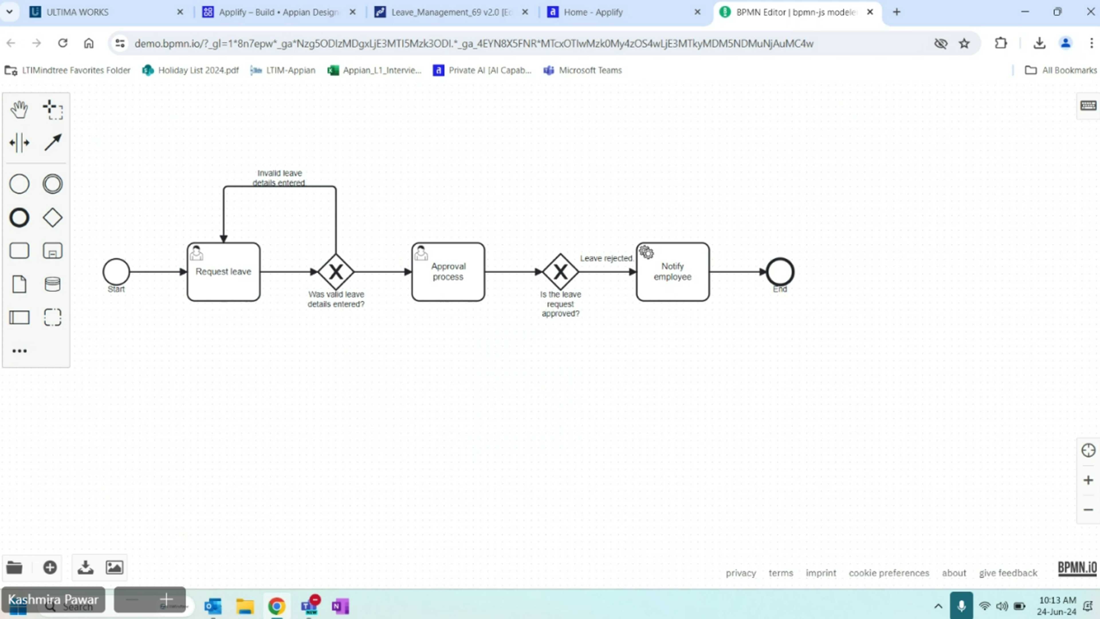Viewport: 1100px width, 619px height.
Task: Open Holiday List 2024.pdf bookmark
Action: tap(190, 70)
